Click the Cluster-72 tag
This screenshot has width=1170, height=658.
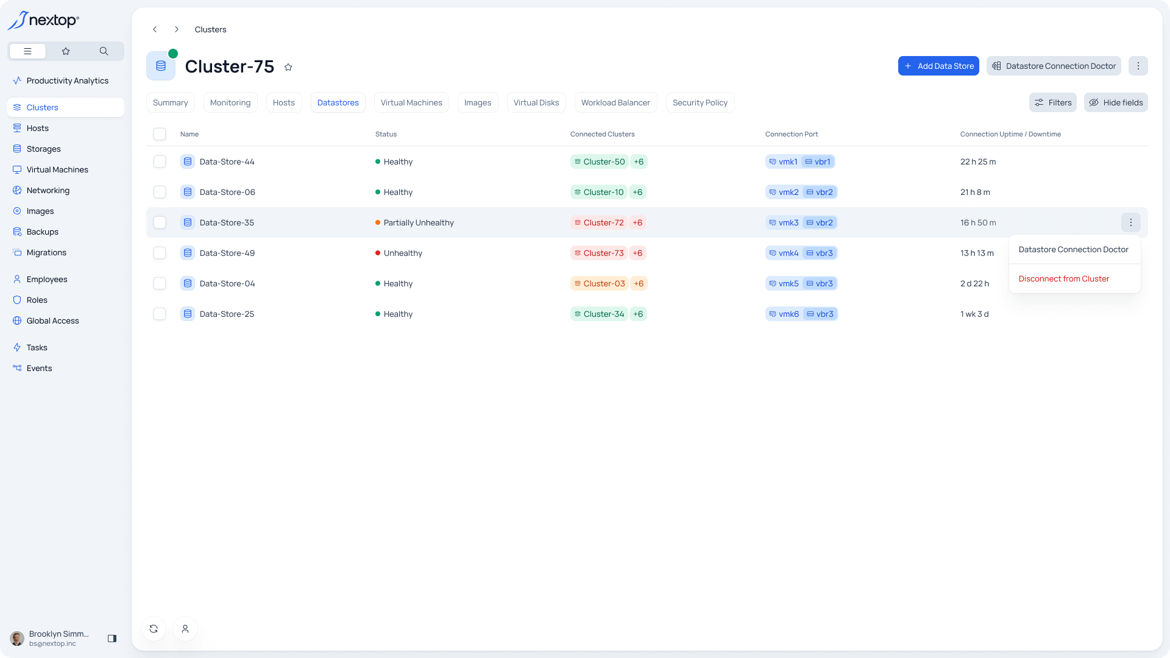pos(599,222)
